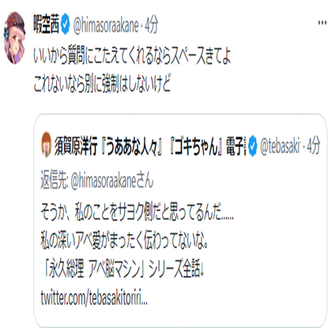Viewport: 328px width, 328px height.
Task: Open the twitter.com/tebasakitoriri... link
Action: 94,298
